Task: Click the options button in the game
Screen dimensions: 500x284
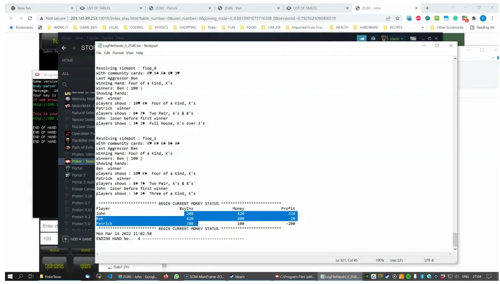Action: [x=85, y=265]
